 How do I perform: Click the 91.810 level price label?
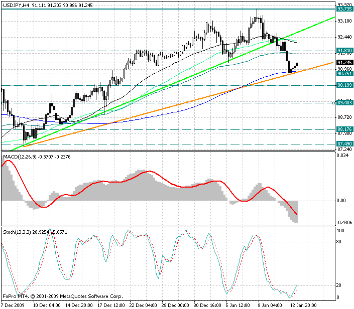pyautogui.click(x=344, y=50)
